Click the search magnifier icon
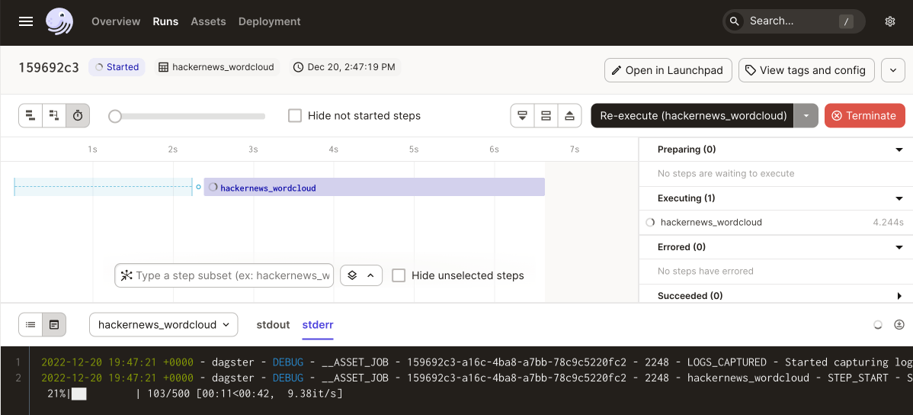913x415 pixels. tap(735, 21)
